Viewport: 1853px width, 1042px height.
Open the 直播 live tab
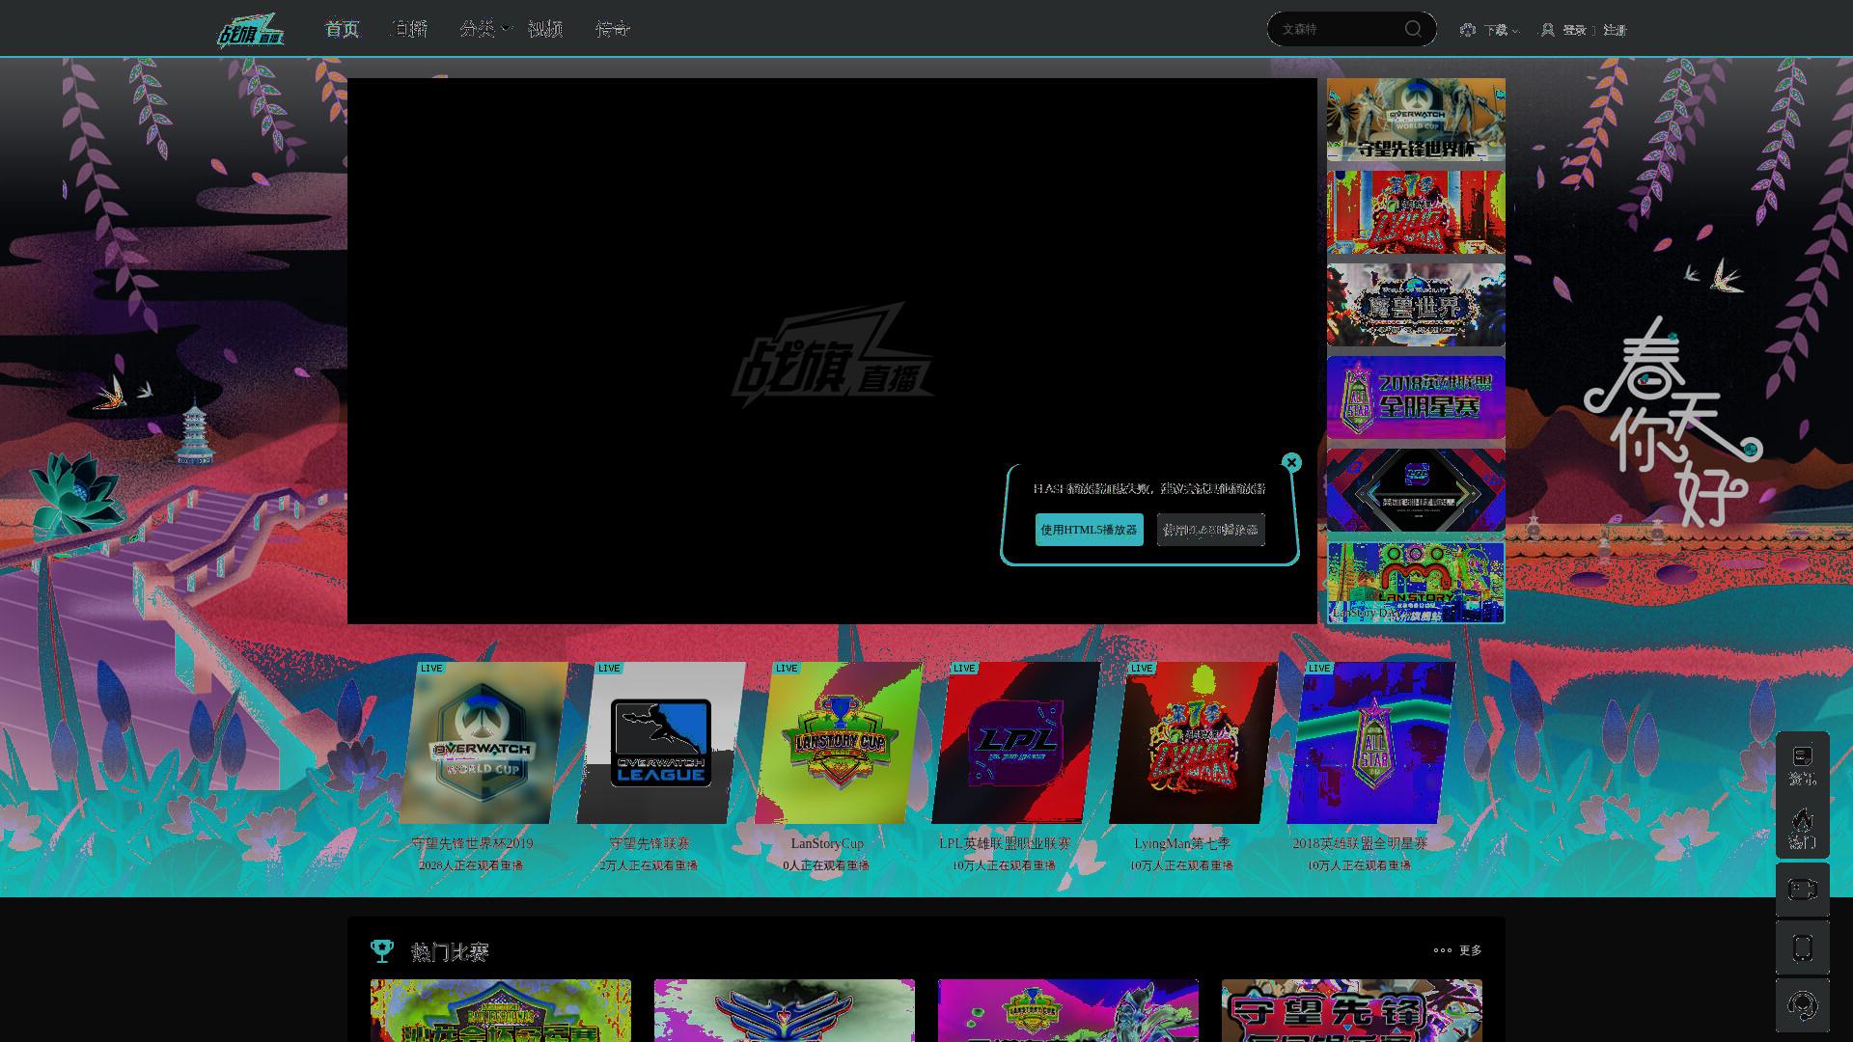(409, 29)
